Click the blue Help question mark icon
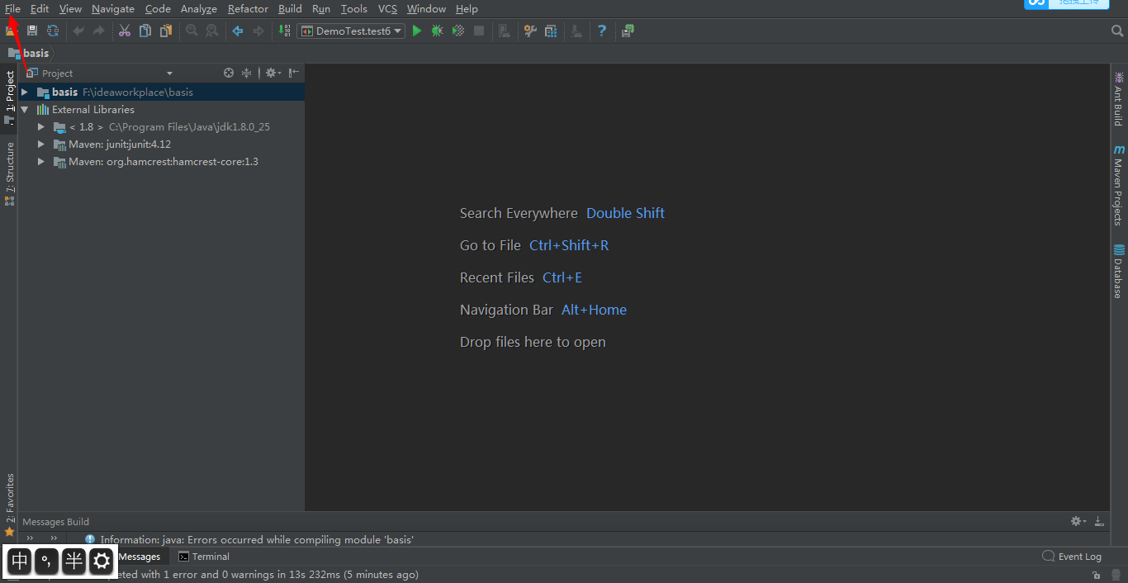1128x583 pixels. (x=602, y=31)
